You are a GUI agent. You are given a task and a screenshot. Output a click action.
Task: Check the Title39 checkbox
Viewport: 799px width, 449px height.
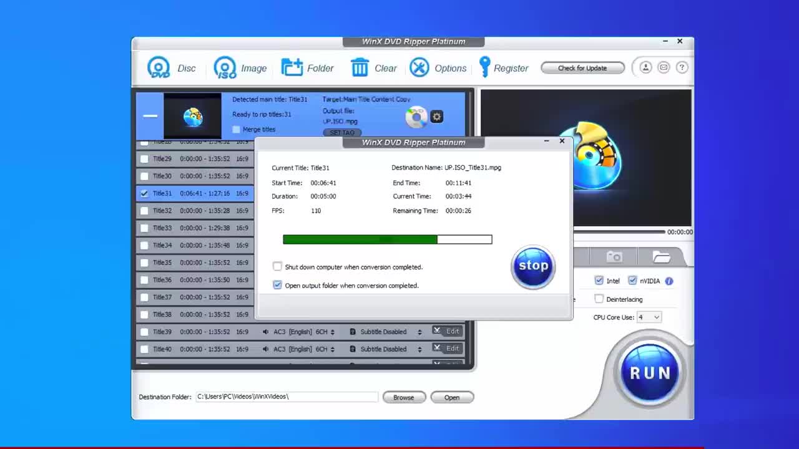(144, 332)
